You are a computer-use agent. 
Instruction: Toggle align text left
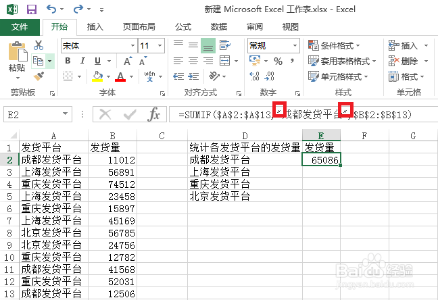tap(178, 61)
